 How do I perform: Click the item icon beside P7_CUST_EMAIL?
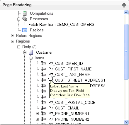click(x=43, y=108)
